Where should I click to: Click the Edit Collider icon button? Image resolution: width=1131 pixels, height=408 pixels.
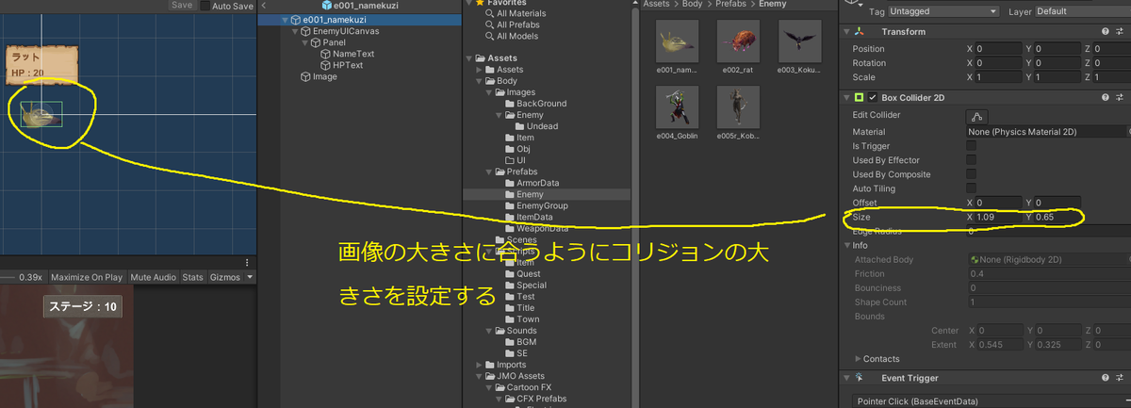coord(977,116)
